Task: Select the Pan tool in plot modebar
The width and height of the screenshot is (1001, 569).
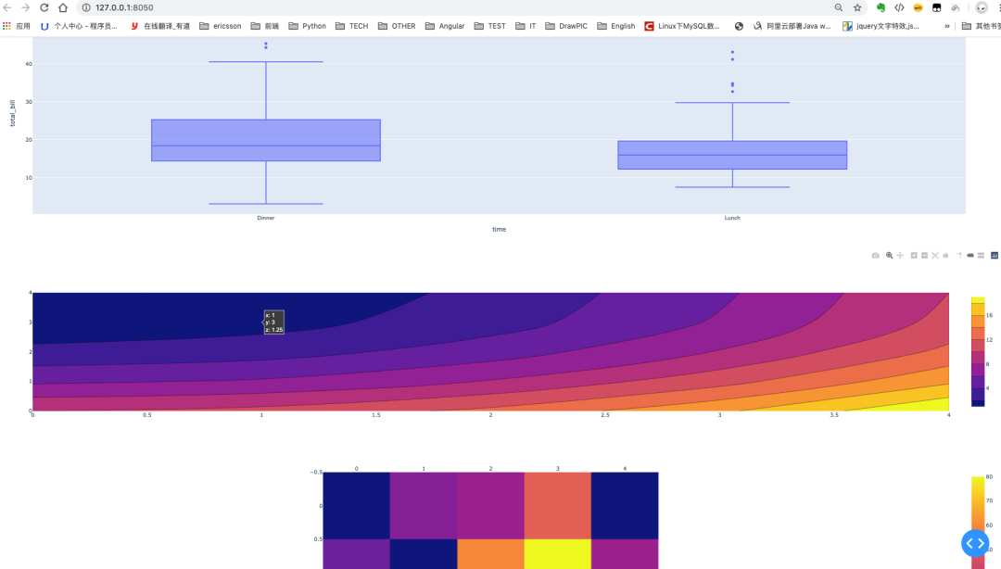Action: coord(900,256)
